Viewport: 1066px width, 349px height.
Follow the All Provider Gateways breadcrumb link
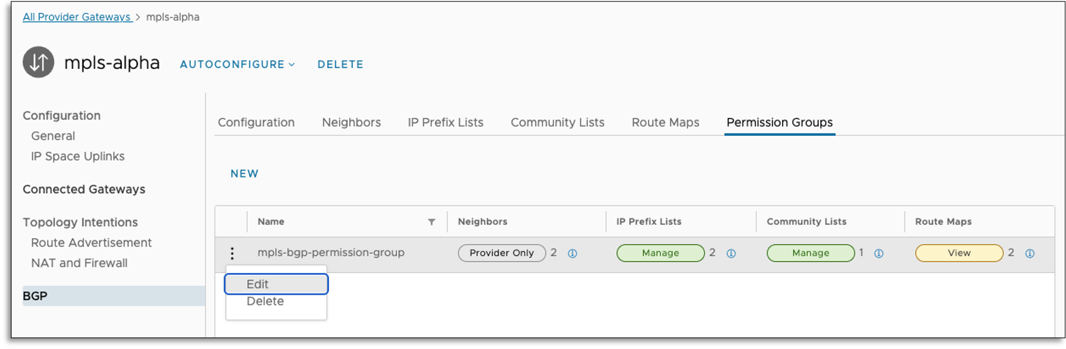(x=77, y=17)
